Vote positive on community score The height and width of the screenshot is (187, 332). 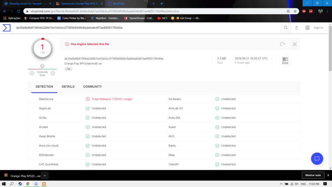point(53,73)
